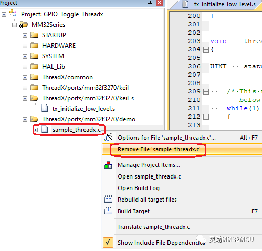Collapse the ThreadX/ports/mm32f3270/demo folder
The height and width of the screenshot is (251, 262).
pyautogui.click(x=25, y=119)
